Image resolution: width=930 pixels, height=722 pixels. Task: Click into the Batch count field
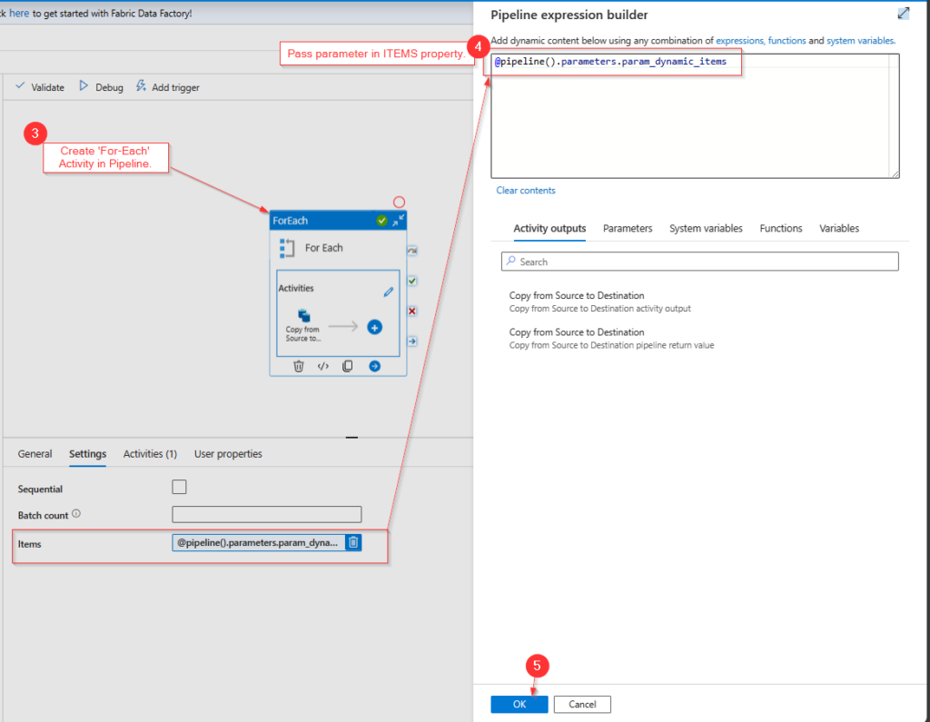pyautogui.click(x=267, y=514)
